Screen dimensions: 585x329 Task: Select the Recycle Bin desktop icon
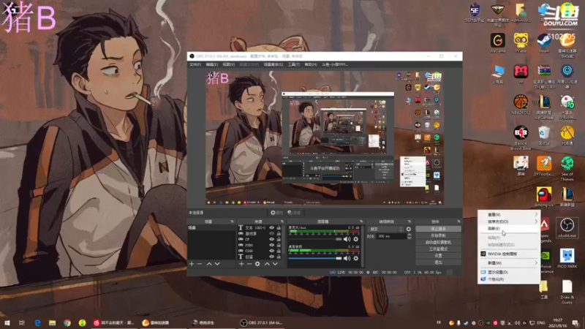544,135
